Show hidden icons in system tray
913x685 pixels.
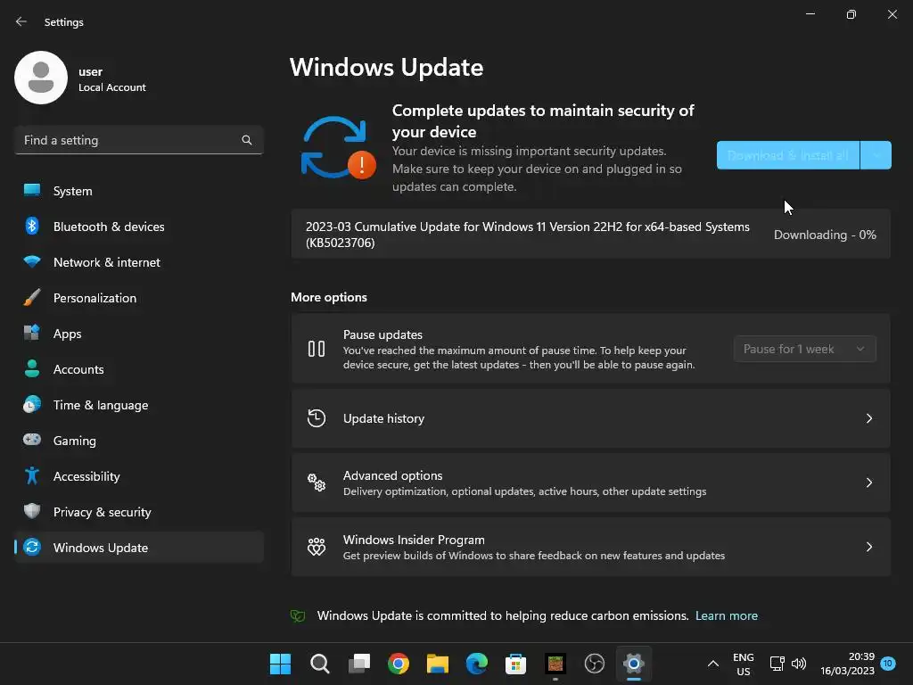[x=712, y=664]
